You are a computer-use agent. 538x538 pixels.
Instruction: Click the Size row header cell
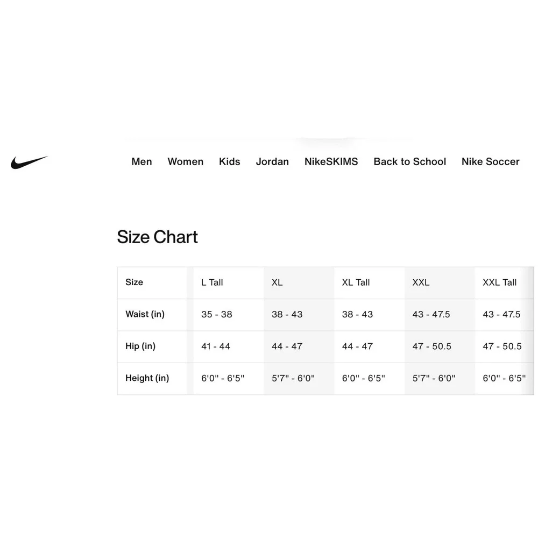click(x=152, y=282)
